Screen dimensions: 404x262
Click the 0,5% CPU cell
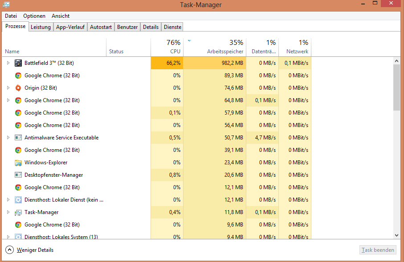[167, 138]
